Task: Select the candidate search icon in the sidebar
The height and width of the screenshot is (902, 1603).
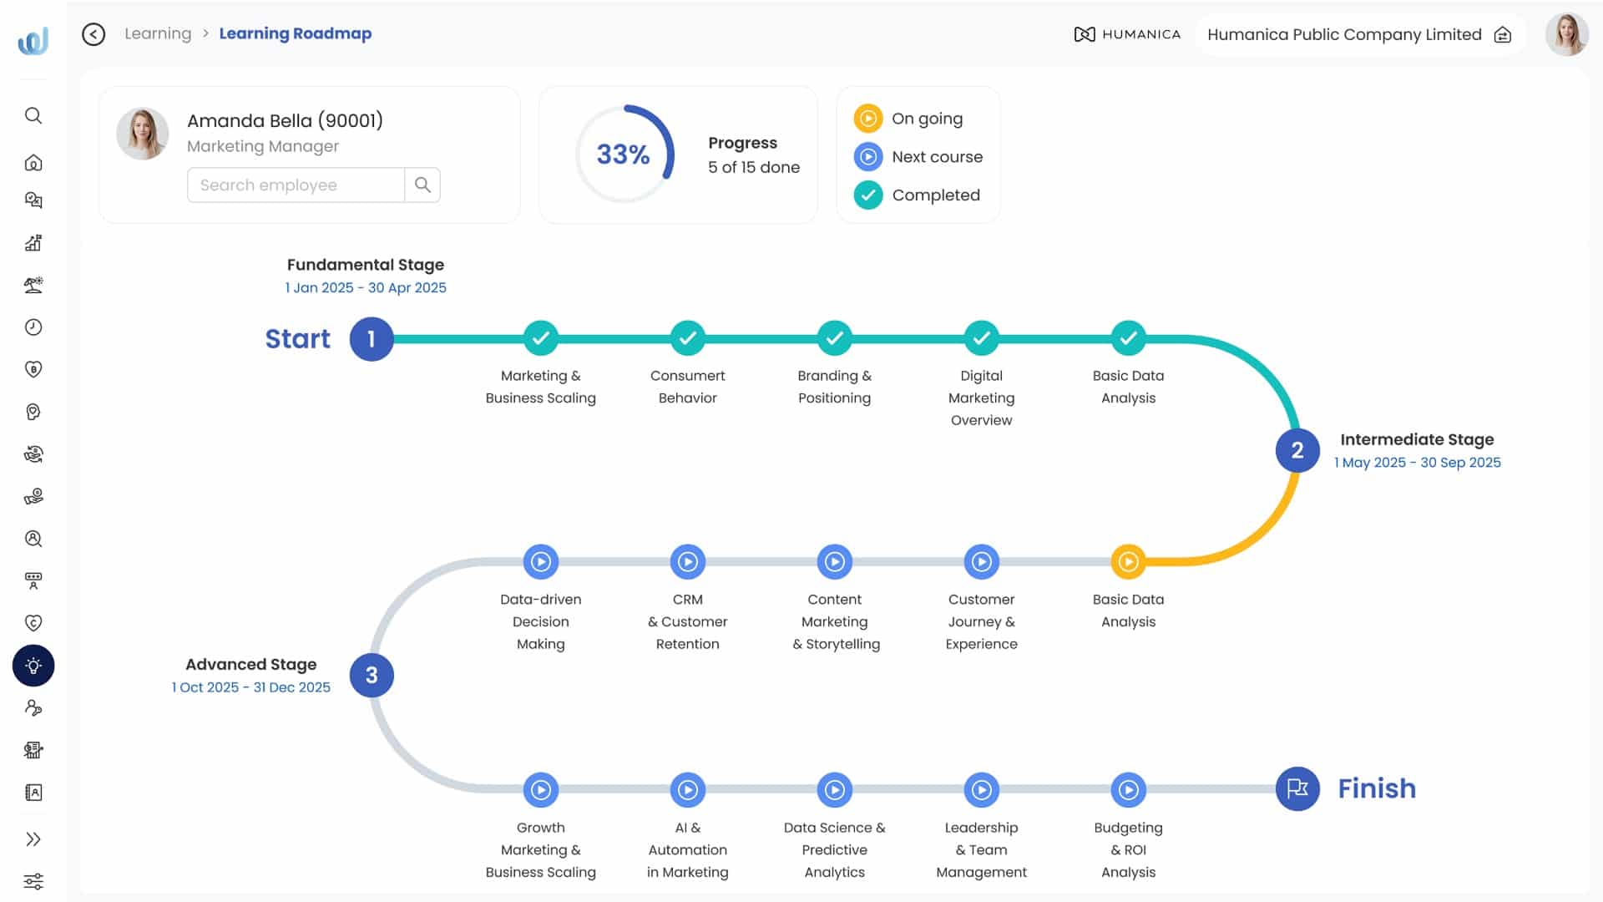Action: [x=33, y=539]
